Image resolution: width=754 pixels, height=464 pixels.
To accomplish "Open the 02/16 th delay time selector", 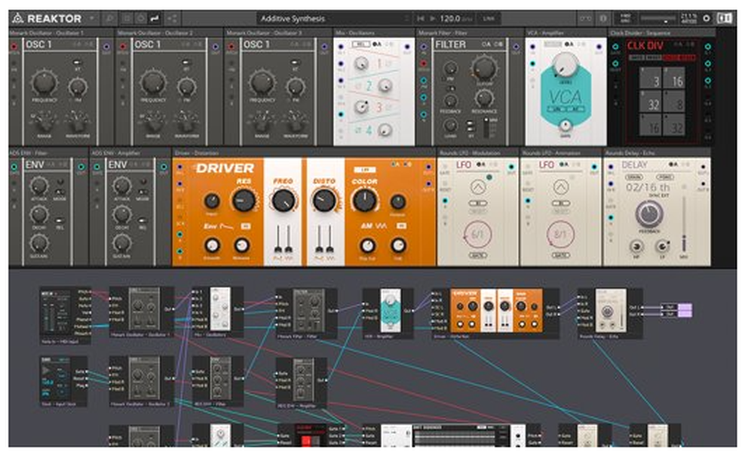I will (650, 186).
